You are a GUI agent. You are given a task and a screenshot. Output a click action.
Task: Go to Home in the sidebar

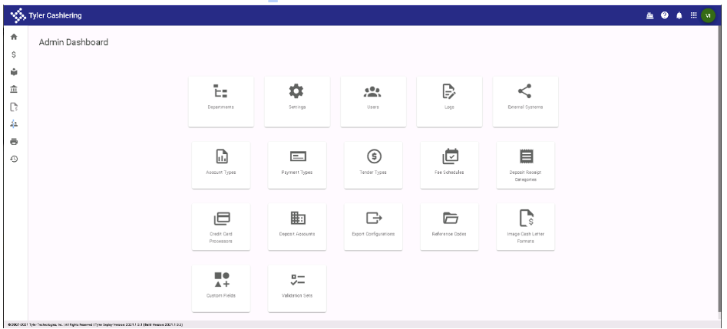click(x=14, y=37)
